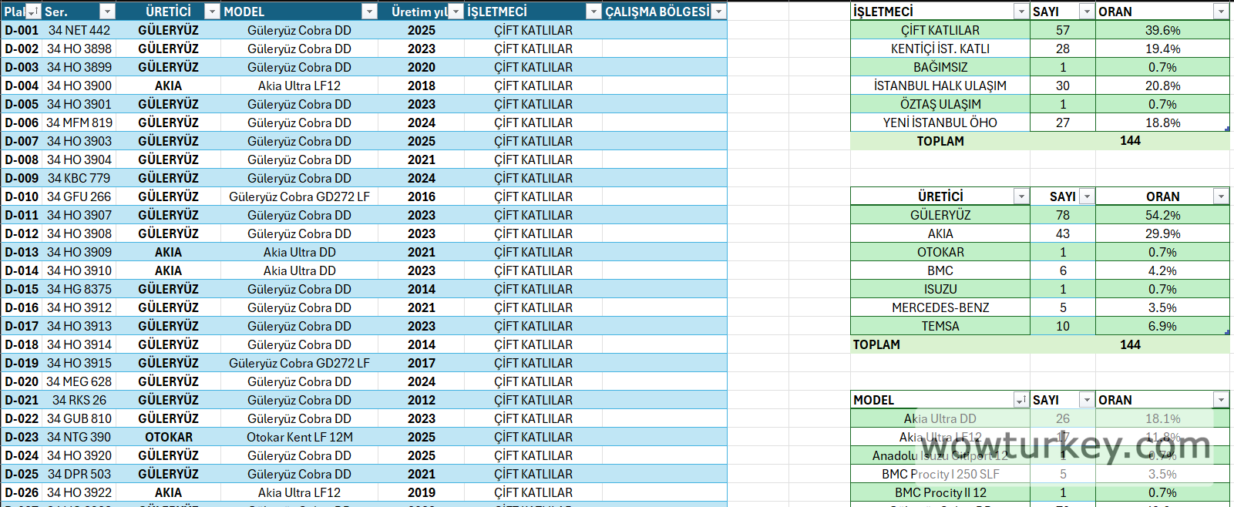Open the sorted Plaka column filter button

pos(32,12)
